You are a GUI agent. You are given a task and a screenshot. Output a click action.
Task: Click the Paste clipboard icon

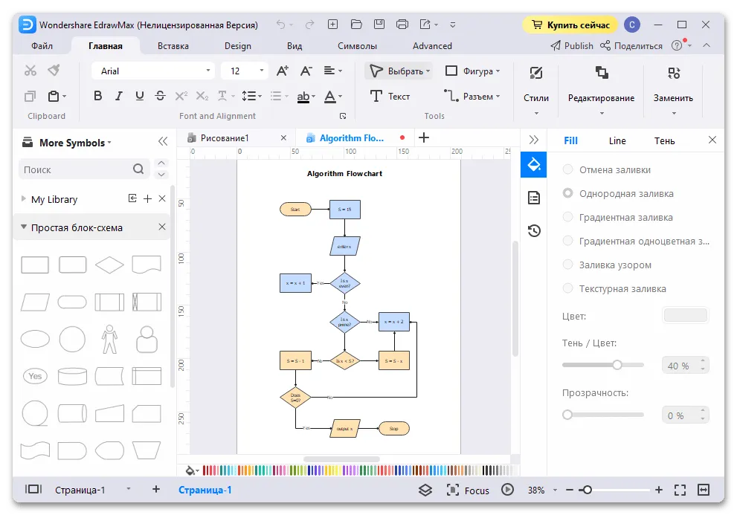[x=54, y=97]
